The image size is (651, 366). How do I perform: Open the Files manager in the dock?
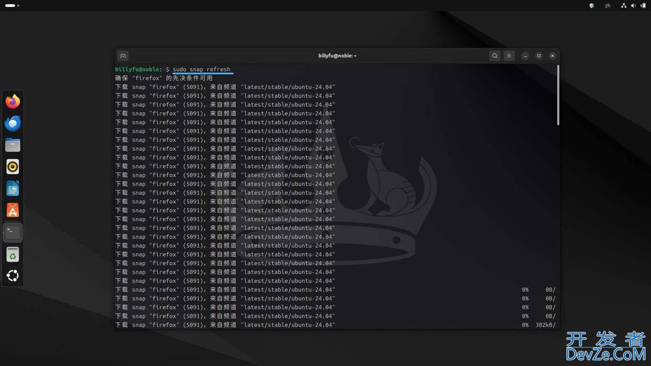(12, 145)
